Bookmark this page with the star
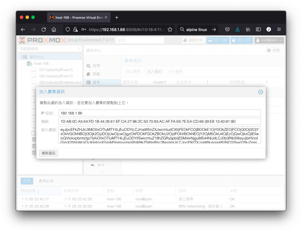Image resolution: width=302 pixels, height=232 pixels. tap(170, 30)
